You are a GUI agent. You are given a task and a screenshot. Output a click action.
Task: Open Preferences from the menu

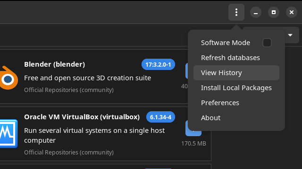point(236,103)
